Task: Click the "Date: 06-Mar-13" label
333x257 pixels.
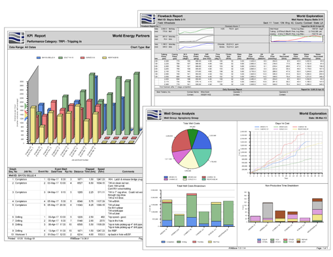Action: tap(317, 118)
